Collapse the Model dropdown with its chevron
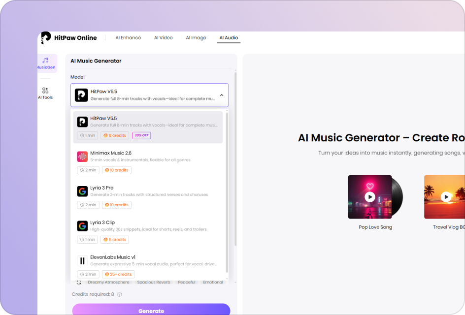This screenshot has height=315, width=465. (x=222, y=95)
